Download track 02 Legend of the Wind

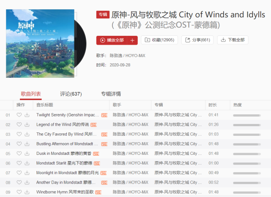click(27, 124)
